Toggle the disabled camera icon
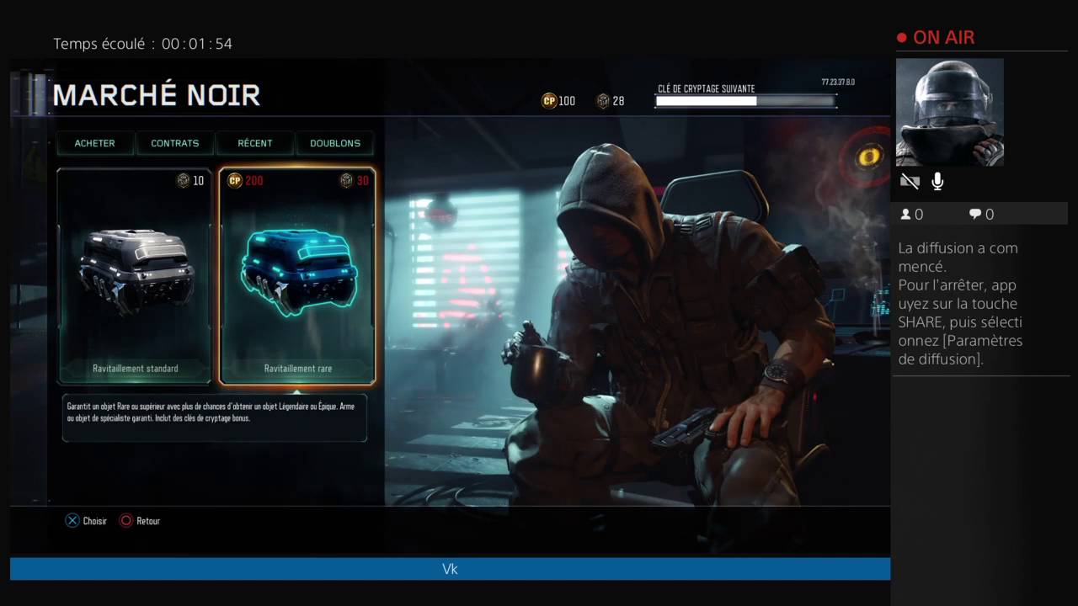This screenshot has width=1078, height=606. pyautogui.click(x=910, y=181)
